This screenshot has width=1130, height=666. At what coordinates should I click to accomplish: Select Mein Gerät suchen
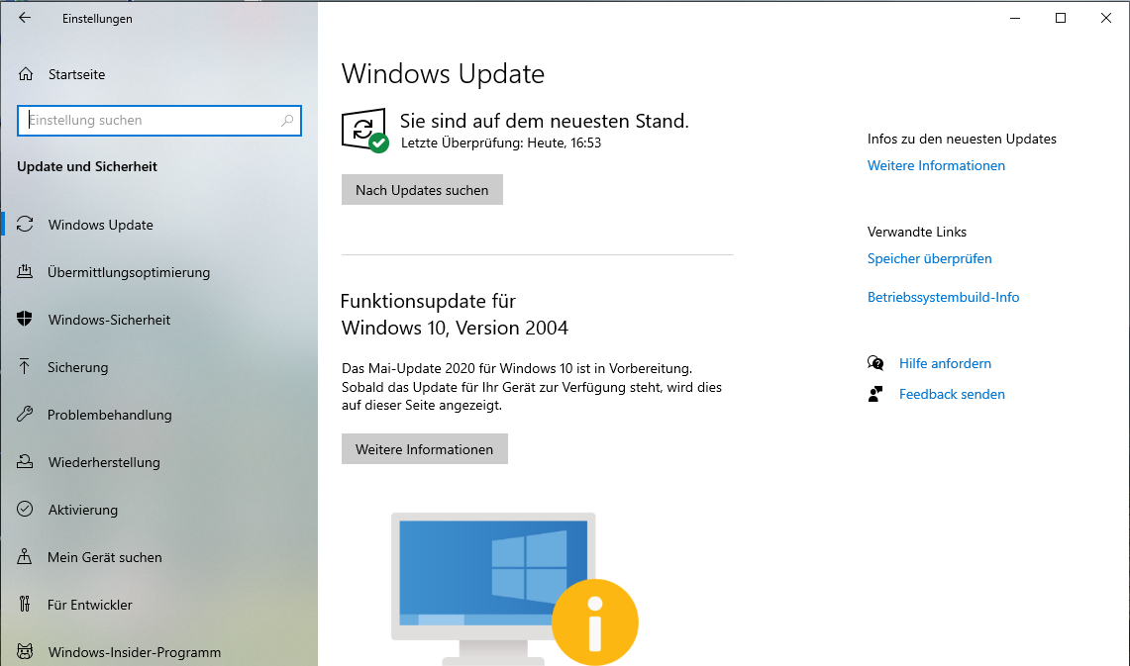pyautogui.click(x=105, y=557)
